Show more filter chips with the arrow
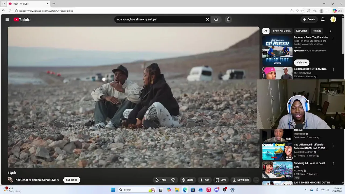Viewport: 345px width, 194px height. coord(330,31)
